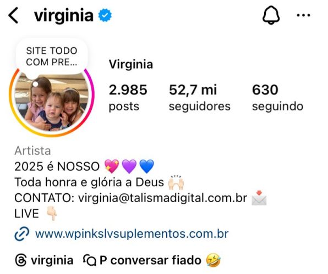Open the 630 seguindo list
This screenshot has height=274, width=328.
pyautogui.click(x=277, y=97)
